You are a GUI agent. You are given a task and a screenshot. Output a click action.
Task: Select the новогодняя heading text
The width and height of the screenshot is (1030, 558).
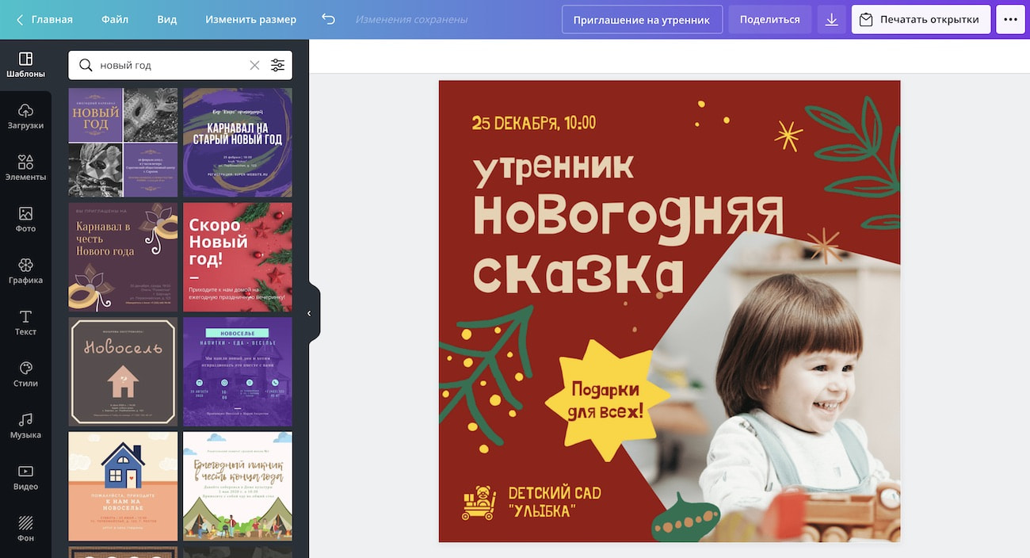tap(628, 218)
